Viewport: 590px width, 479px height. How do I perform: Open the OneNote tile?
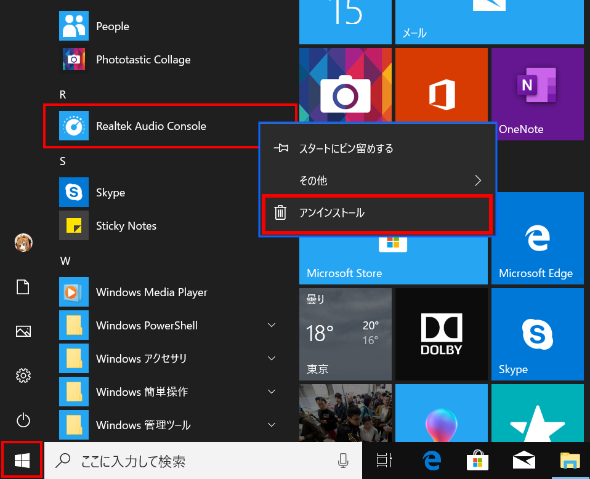pyautogui.click(x=537, y=94)
